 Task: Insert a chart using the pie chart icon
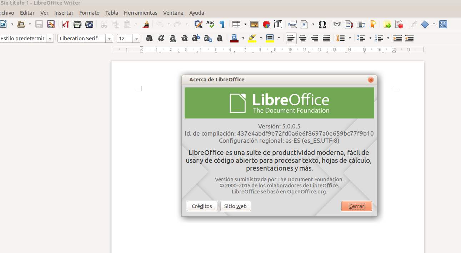point(266,24)
